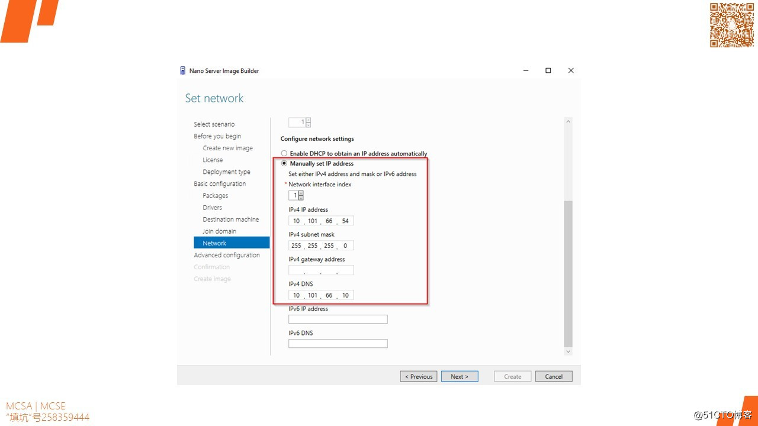The height and width of the screenshot is (426, 758).
Task: Click IPv4 subnet mask last octet 0
Action: [345, 246]
